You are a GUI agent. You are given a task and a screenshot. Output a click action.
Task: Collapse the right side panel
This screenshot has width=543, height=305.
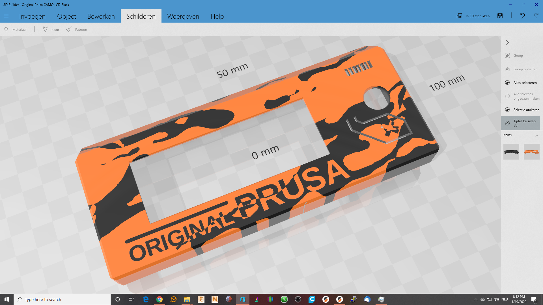[x=507, y=42]
